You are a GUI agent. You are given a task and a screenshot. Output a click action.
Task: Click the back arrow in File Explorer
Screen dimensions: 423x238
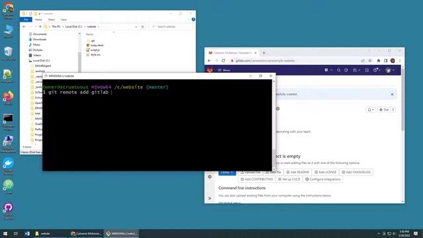coord(24,26)
